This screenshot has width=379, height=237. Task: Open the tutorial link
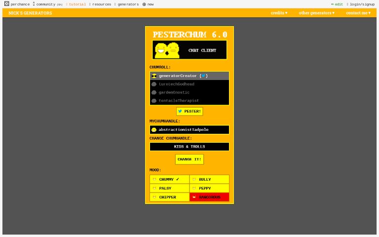click(76, 4)
